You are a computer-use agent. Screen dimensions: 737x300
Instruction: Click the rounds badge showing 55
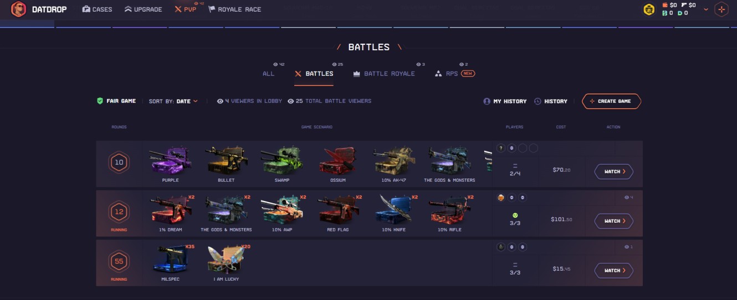pyautogui.click(x=119, y=261)
